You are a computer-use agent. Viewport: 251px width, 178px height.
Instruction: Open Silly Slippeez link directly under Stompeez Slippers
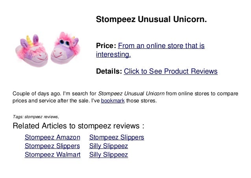[109, 146]
